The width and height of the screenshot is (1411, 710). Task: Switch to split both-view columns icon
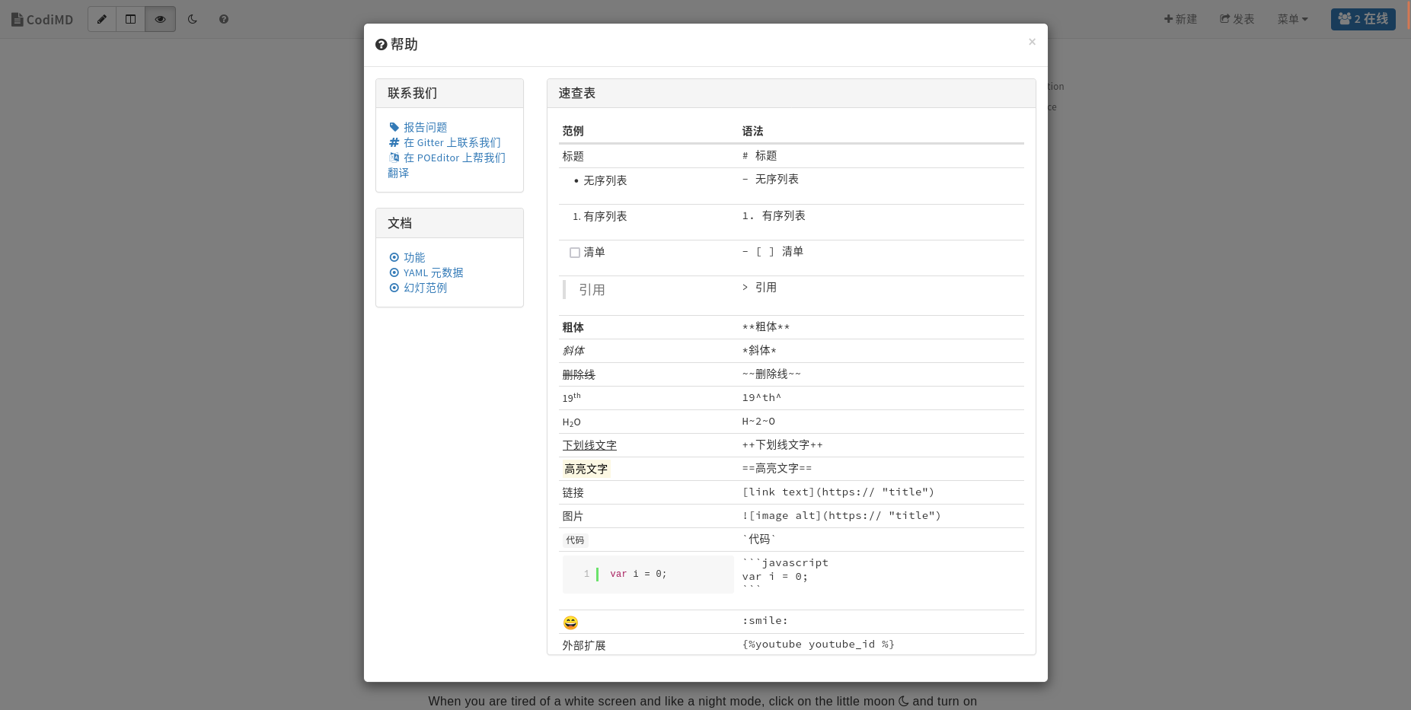(131, 19)
